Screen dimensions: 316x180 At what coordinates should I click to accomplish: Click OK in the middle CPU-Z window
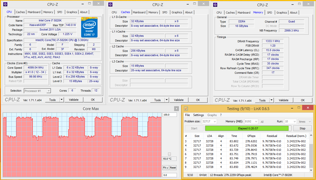[198, 100]
